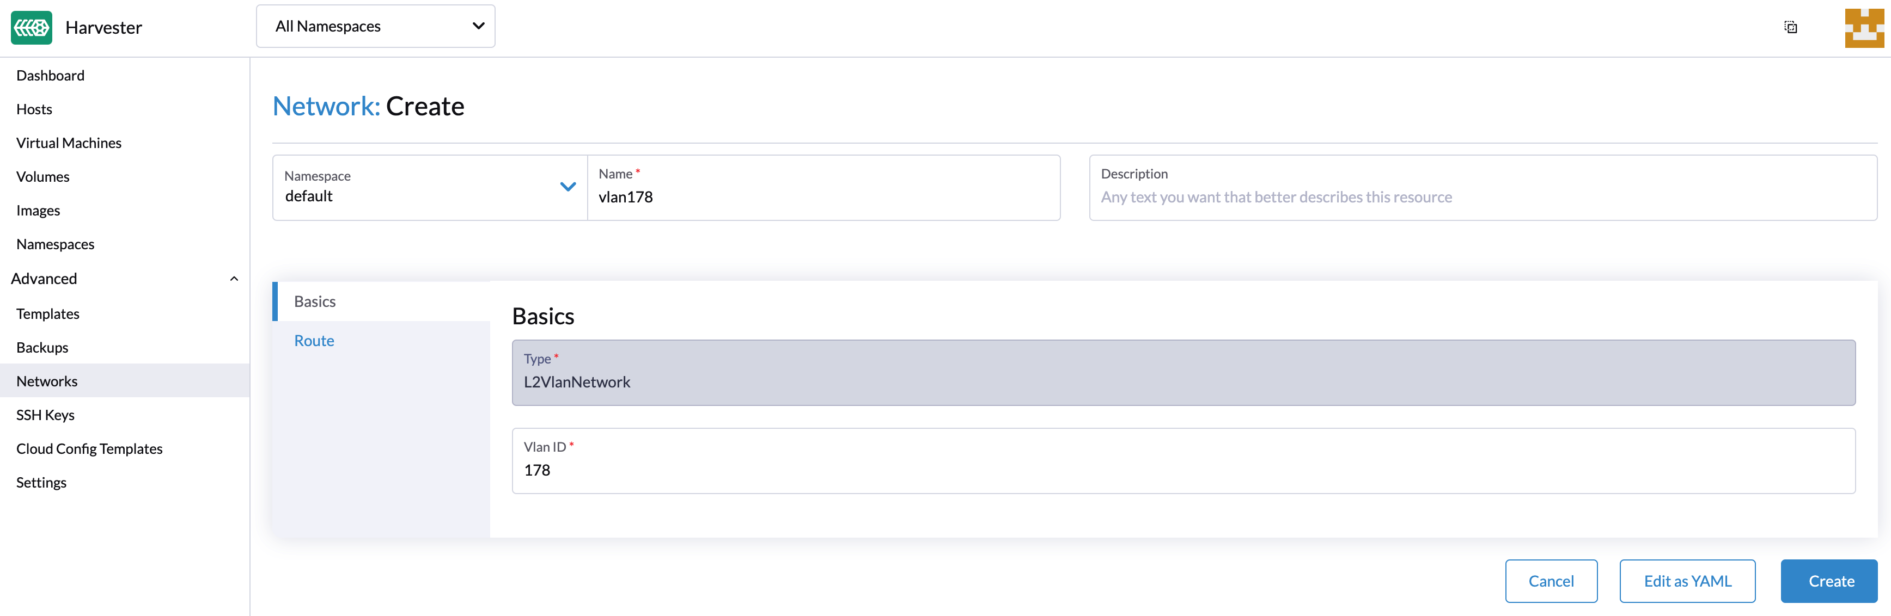The image size is (1891, 616).
Task: Click the restore dialog icon in header
Action: pos(1790,27)
